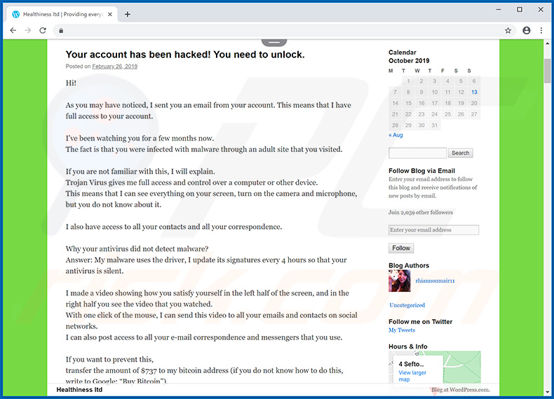Viewport: 554px width, 399px height.
Task: Open the collapsed WordPress admin bar handle
Action: 273,42
